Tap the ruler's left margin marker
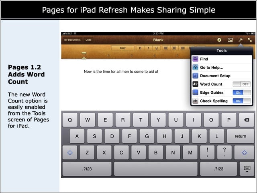This screenshot has height=193, width=257. click(x=84, y=55)
